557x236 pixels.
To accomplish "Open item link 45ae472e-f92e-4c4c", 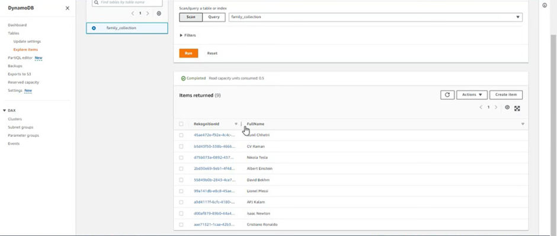I will point(215,135).
